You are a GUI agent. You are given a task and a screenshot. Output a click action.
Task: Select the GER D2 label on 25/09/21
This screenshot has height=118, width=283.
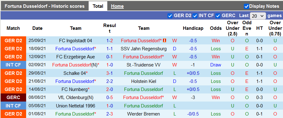pos(13,41)
